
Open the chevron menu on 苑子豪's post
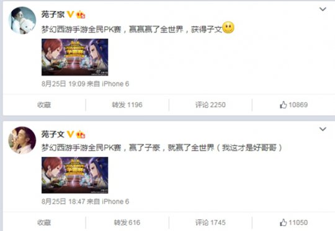tap(323, 9)
